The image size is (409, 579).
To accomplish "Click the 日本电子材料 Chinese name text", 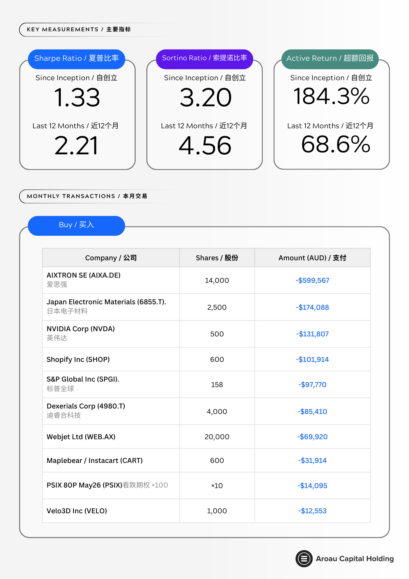I will [67, 311].
